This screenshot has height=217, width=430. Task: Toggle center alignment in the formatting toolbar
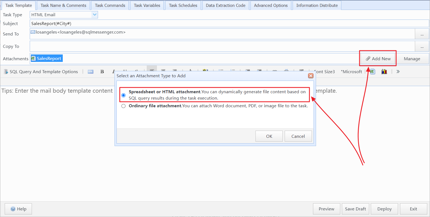click(x=163, y=72)
